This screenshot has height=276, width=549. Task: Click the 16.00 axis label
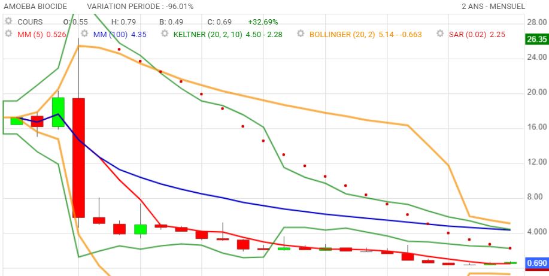[x=537, y=127]
